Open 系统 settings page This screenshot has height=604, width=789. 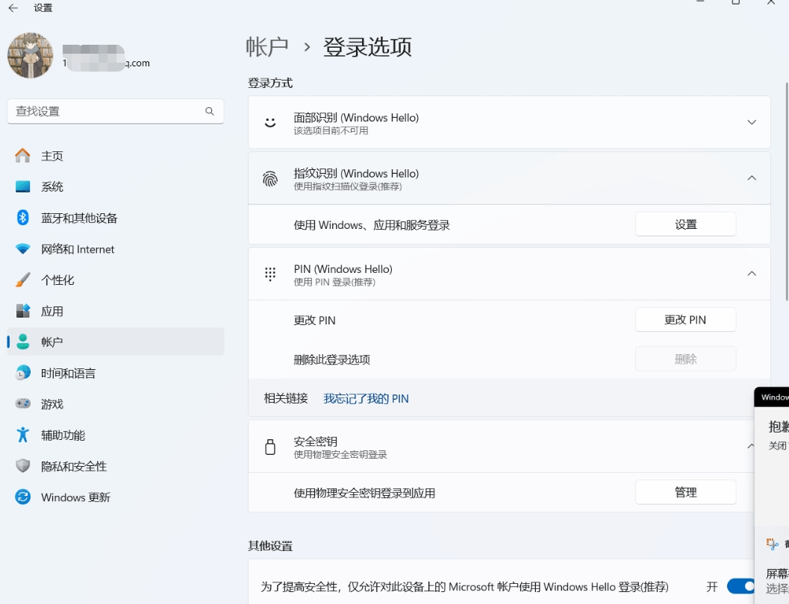click(x=116, y=187)
